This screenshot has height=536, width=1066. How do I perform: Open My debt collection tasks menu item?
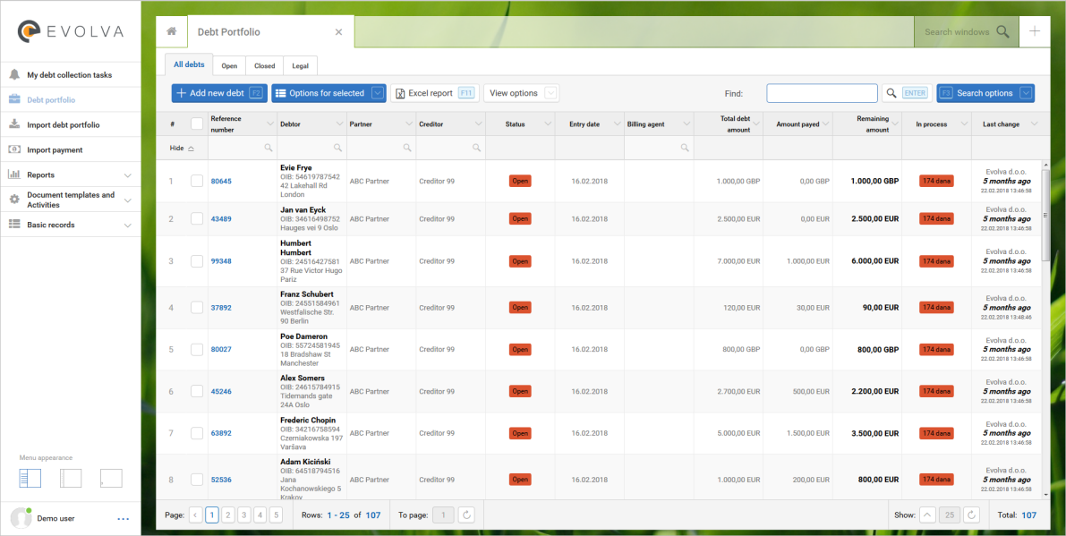pos(71,75)
